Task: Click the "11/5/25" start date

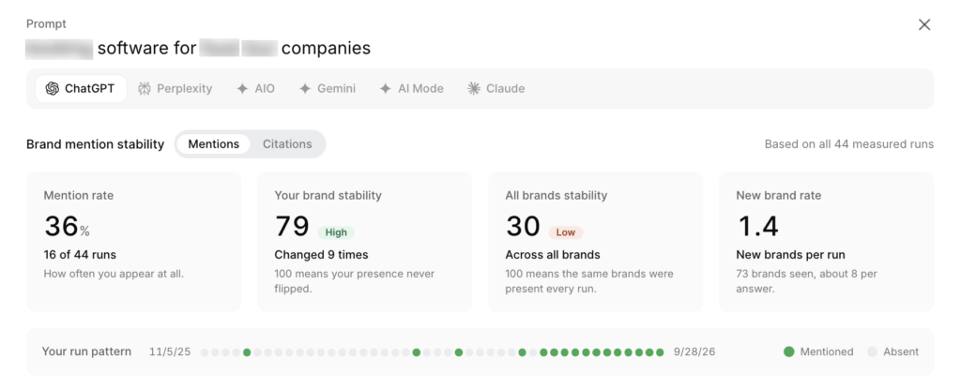Action: [x=170, y=351]
